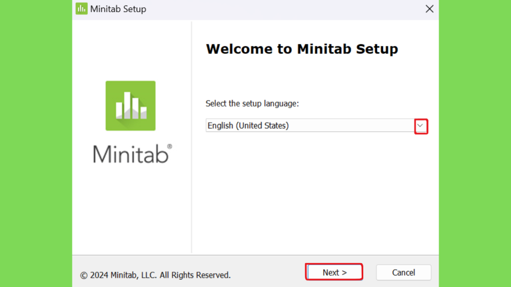511x287 pixels.
Task: Click the small Minitab icon in title bar
Action: 81,9
